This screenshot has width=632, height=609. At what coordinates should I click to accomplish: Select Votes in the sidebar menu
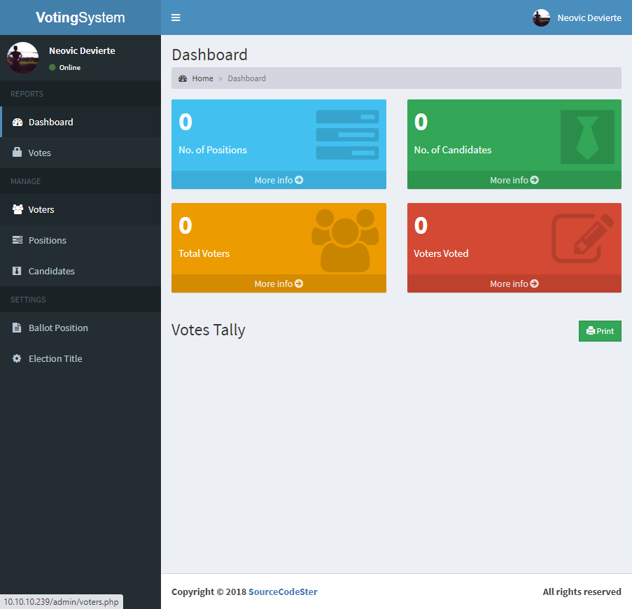(39, 153)
